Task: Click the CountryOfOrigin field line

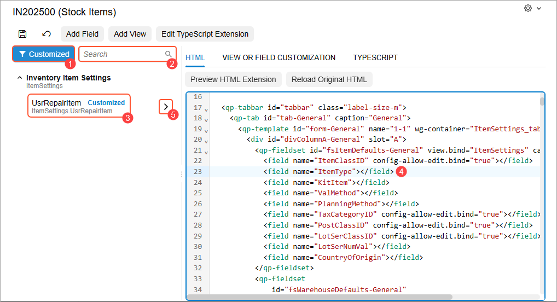Action: click(344, 257)
